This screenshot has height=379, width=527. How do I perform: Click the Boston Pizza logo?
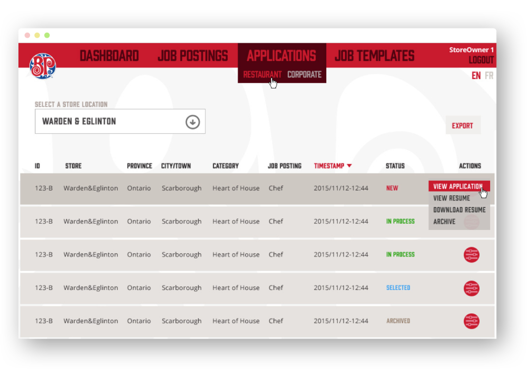(43, 66)
